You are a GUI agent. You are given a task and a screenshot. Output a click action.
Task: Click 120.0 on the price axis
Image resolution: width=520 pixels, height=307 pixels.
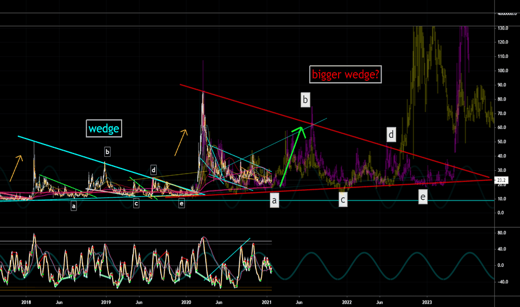click(503, 42)
